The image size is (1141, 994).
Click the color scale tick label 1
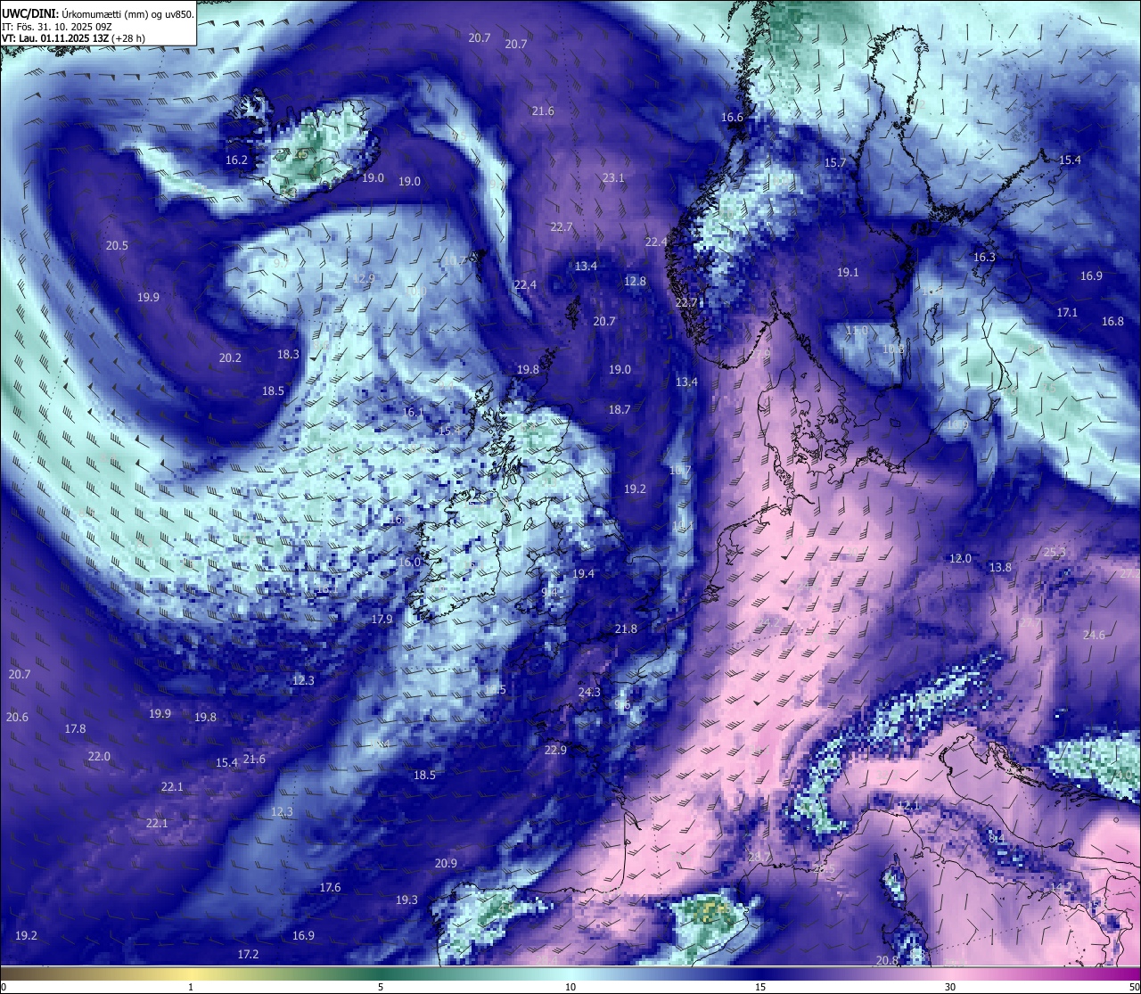pos(191,987)
